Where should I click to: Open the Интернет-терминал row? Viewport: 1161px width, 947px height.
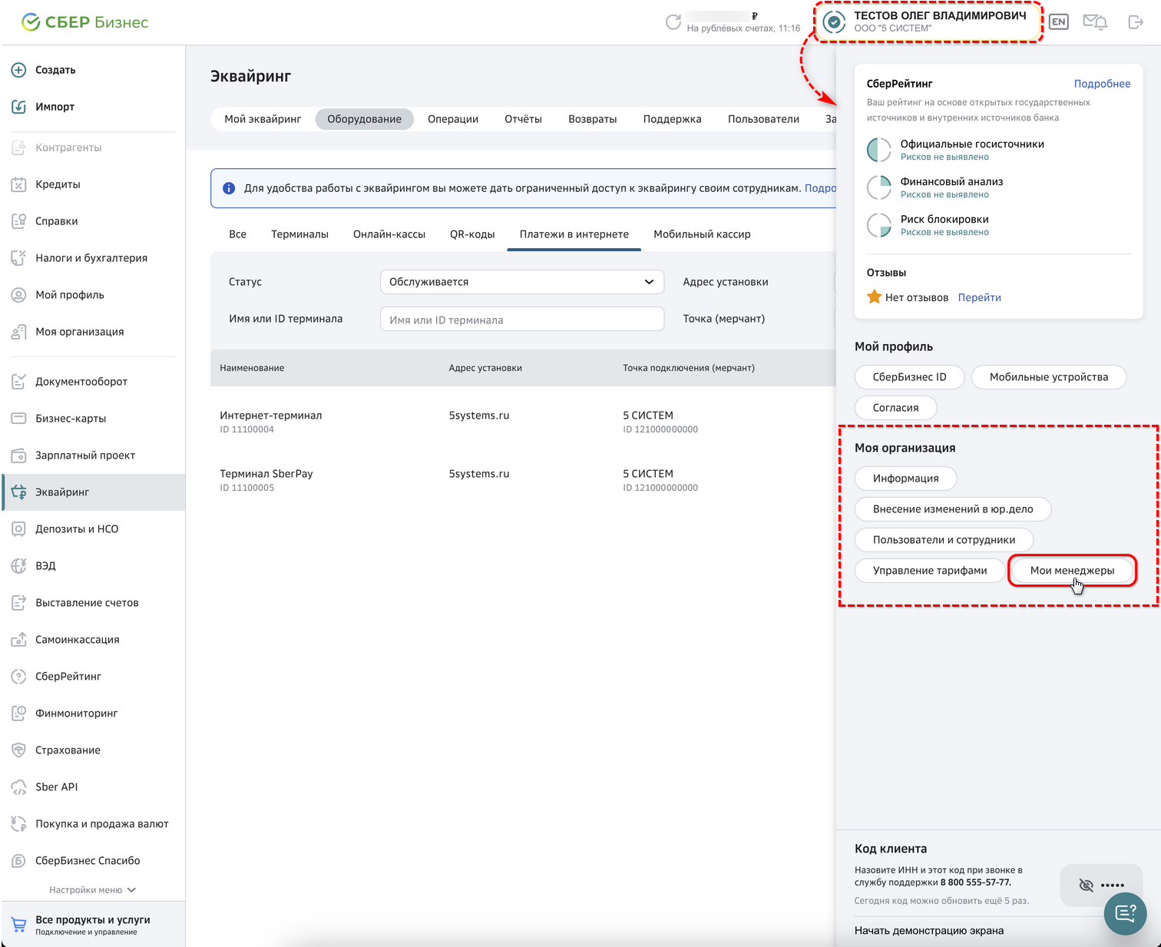(x=523, y=422)
